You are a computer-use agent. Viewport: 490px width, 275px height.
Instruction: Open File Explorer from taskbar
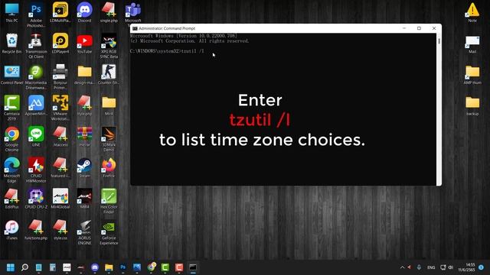[109, 267]
